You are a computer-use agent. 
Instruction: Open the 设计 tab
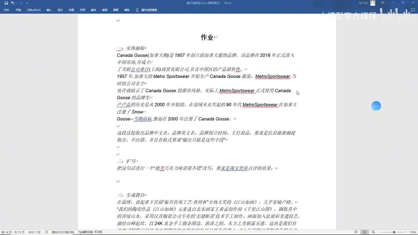coord(60,10)
